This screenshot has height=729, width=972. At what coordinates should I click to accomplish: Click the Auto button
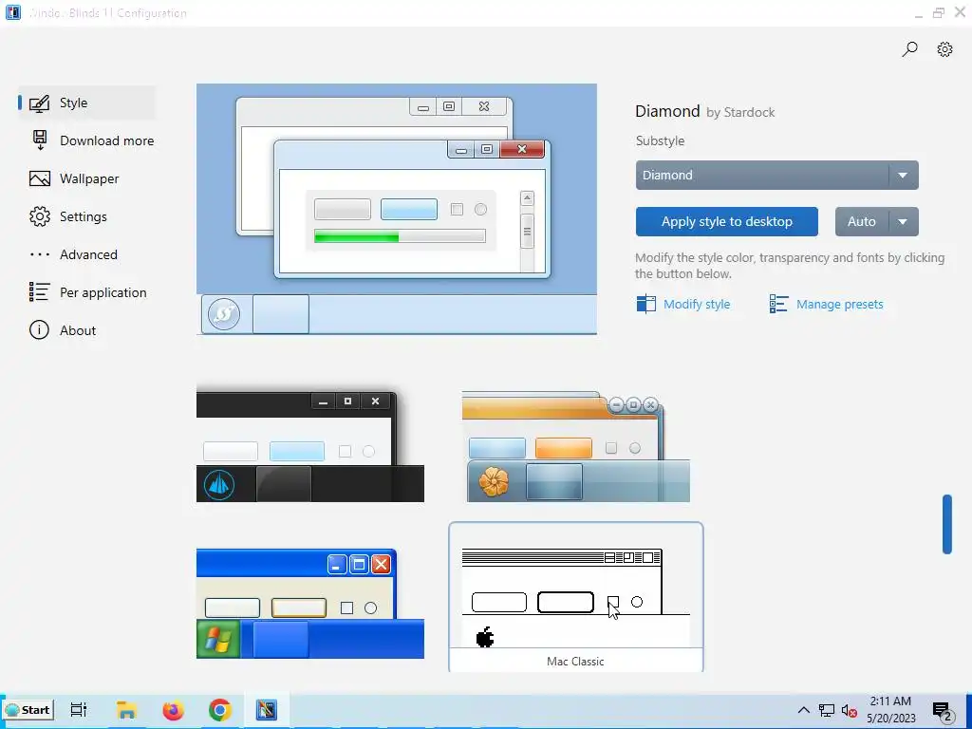(x=862, y=222)
